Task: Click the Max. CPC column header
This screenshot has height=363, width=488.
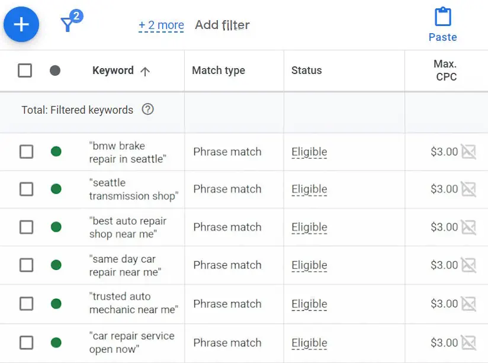Action: pos(445,70)
